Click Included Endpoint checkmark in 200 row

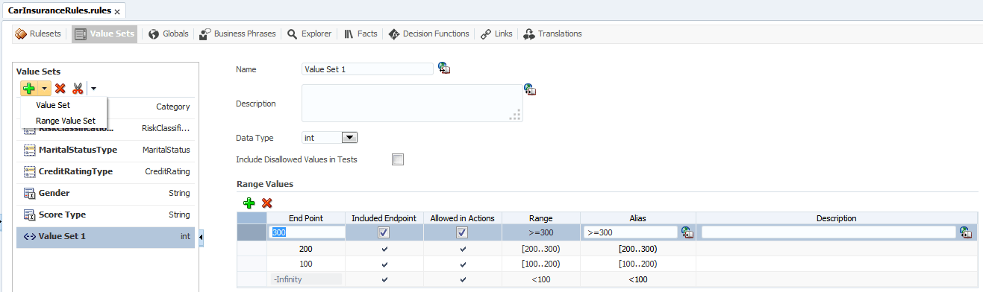384,249
